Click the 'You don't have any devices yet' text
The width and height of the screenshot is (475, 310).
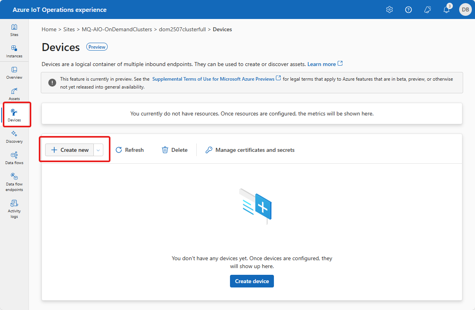[252, 262]
